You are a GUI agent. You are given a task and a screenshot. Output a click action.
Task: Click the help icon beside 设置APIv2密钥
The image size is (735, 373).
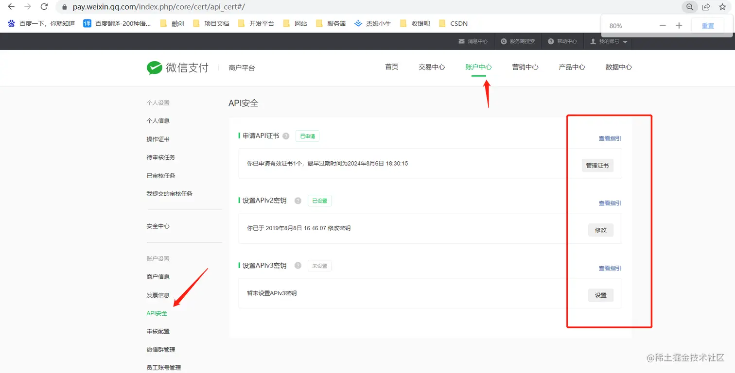pyautogui.click(x=298, y=201)
